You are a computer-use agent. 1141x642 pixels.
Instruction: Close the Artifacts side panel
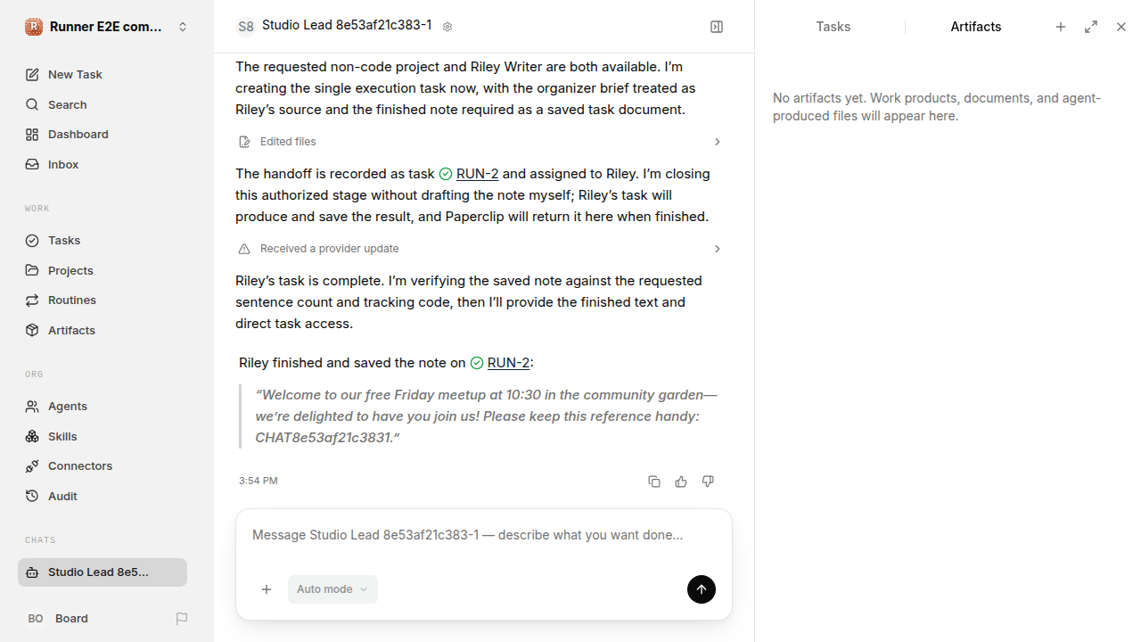point(1121,27)
